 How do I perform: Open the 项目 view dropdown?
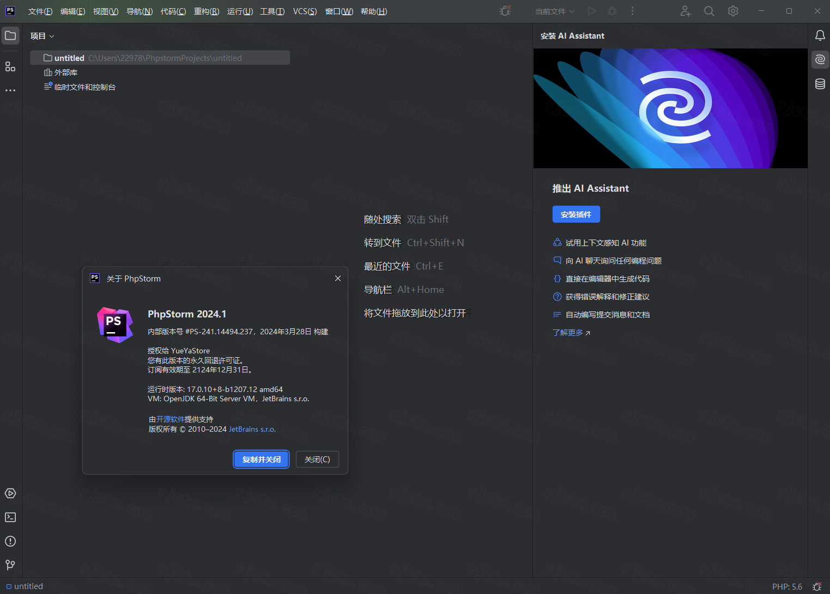pyautogui.click(x=43, y=36)
